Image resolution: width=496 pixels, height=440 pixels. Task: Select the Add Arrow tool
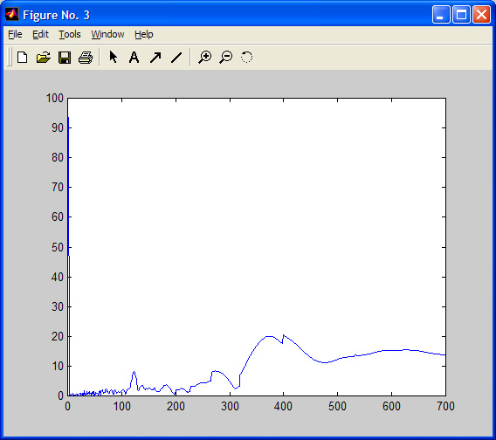coord(155,58)
